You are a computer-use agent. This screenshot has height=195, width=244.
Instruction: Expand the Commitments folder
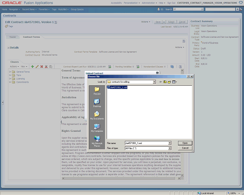[x=10, y=82]
